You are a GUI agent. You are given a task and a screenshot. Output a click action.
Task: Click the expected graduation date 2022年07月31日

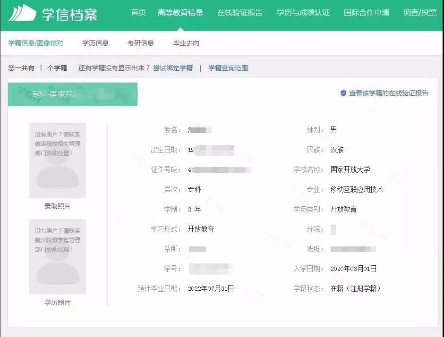pos(211,288)
